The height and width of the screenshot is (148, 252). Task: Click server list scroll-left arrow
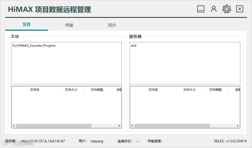coord(132,126)
